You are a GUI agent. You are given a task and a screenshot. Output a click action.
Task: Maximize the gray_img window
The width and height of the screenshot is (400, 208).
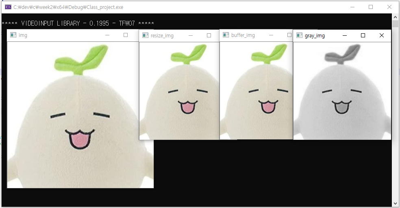pyautogui.click(x=363, y=35)
